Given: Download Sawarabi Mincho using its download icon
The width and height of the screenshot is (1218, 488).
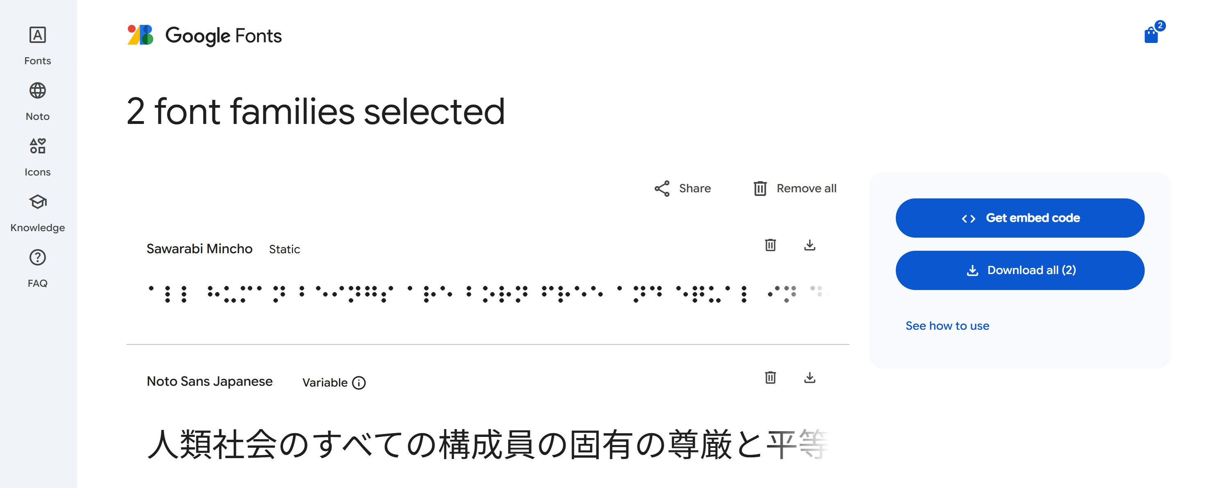Looking at the screenshot, I should [x=809, y=245].
